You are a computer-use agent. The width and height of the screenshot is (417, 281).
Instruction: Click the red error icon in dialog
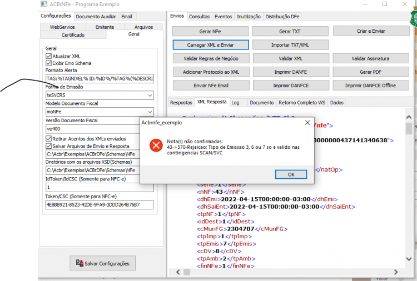[156, 145]
